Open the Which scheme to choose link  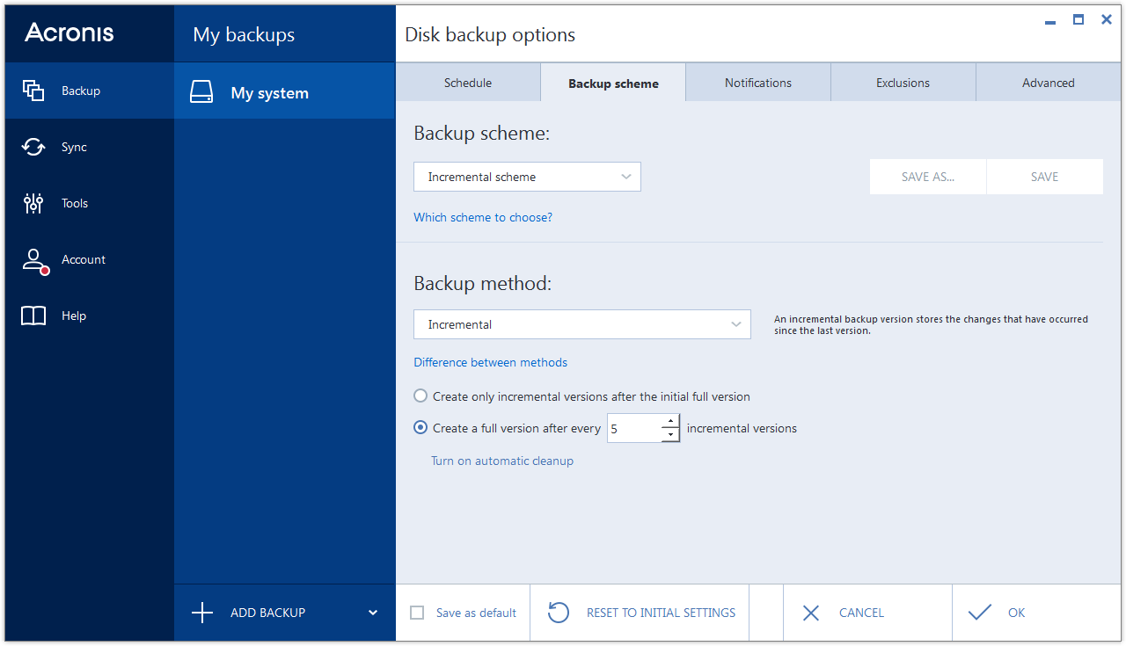coord(483,217)
